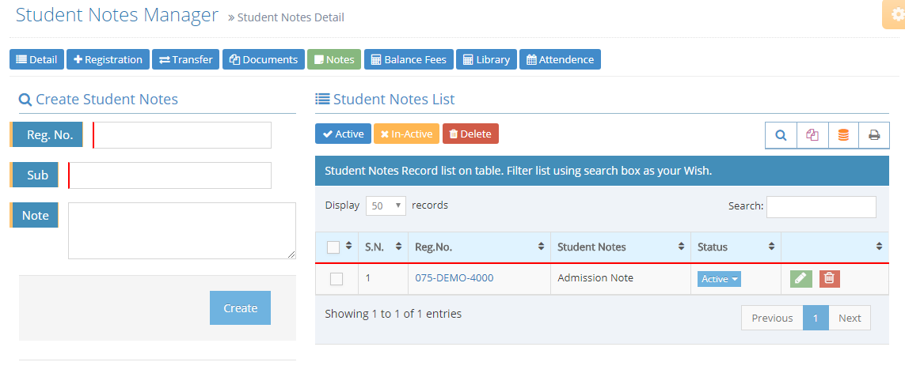The width and height of the screenshot is (905, 377).
Task: Click the printer icon to print list
Action: point(874,135)
